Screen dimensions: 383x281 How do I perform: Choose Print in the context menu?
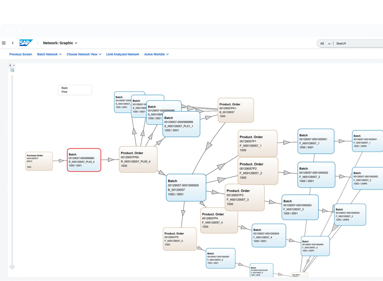tap(64, 92)
